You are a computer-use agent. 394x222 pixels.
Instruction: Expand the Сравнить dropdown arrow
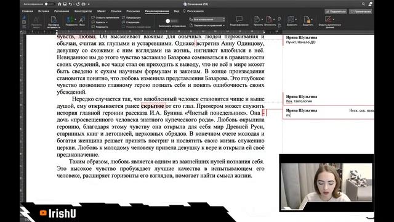point(296,20)
